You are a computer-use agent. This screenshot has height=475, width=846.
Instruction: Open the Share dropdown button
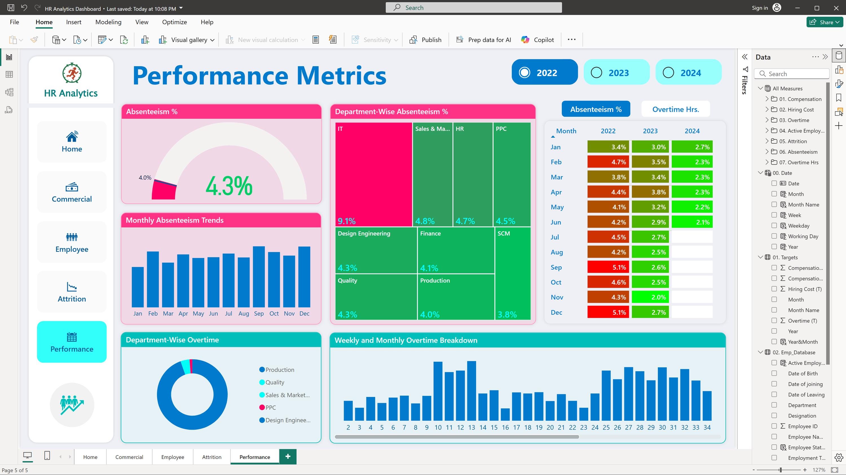click(x=825, y=22)
